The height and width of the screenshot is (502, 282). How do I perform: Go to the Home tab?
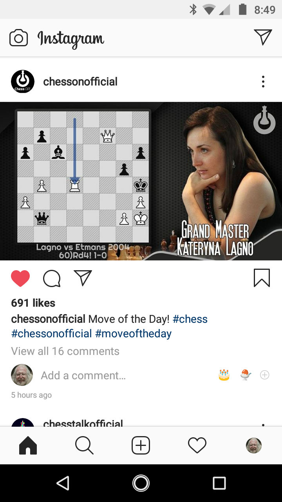[28, 446]
